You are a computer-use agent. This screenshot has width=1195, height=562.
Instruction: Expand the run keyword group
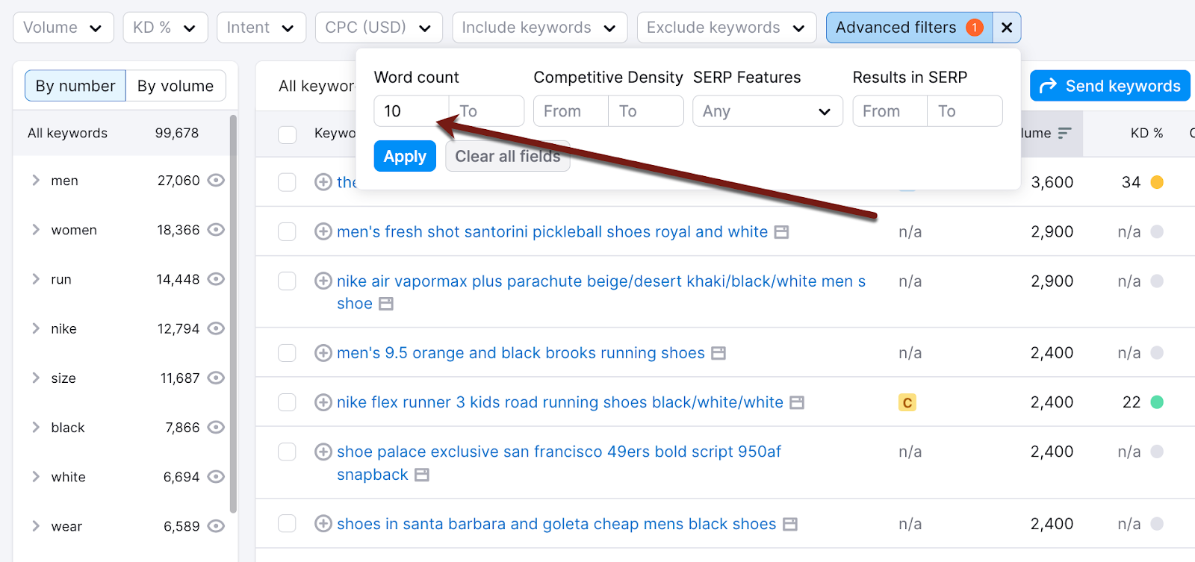pyautogui.click(x=36, y=278)
